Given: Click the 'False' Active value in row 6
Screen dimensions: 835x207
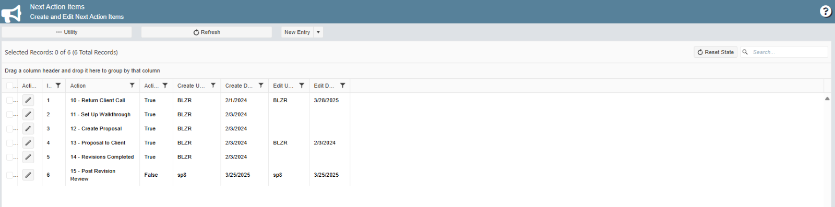Looking at the screenshot, I should pos(151,175).
